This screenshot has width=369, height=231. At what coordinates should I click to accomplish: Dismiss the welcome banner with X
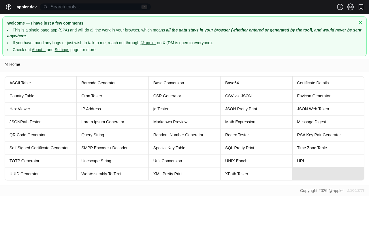coord(361,23)
